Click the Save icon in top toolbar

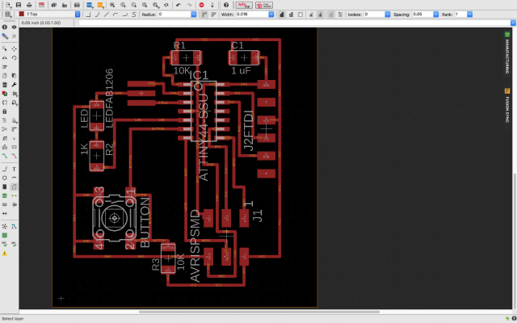pos(19,5)
